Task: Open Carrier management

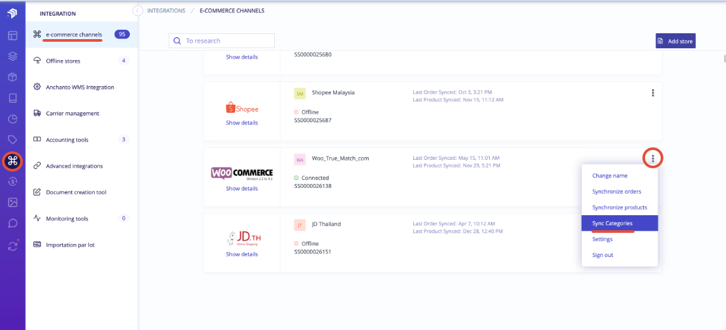Action: click(82, 113)
